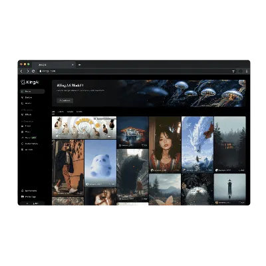This screenshot has width=266, height=266.
Task: Open the fluffy white bear thumbnail
Action: click(x=100, y=163)
